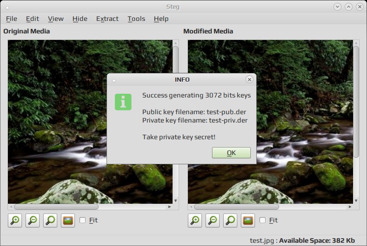Click 'Available Space: 382 Kb' status text
The image size is (367, 246).
(317, 240)
